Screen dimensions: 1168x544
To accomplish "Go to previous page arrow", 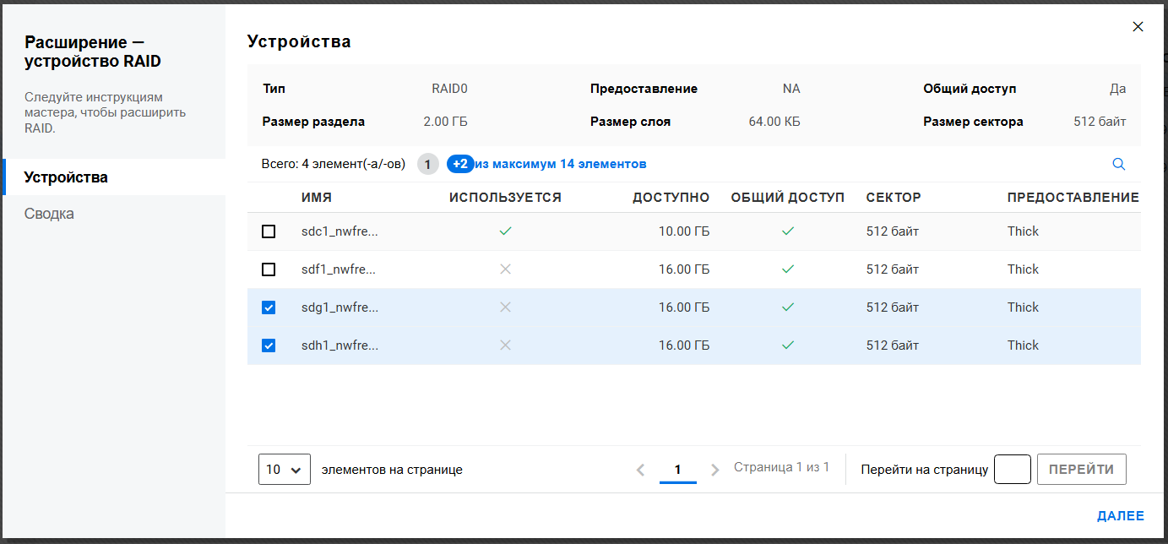I will tap(640, 470).
